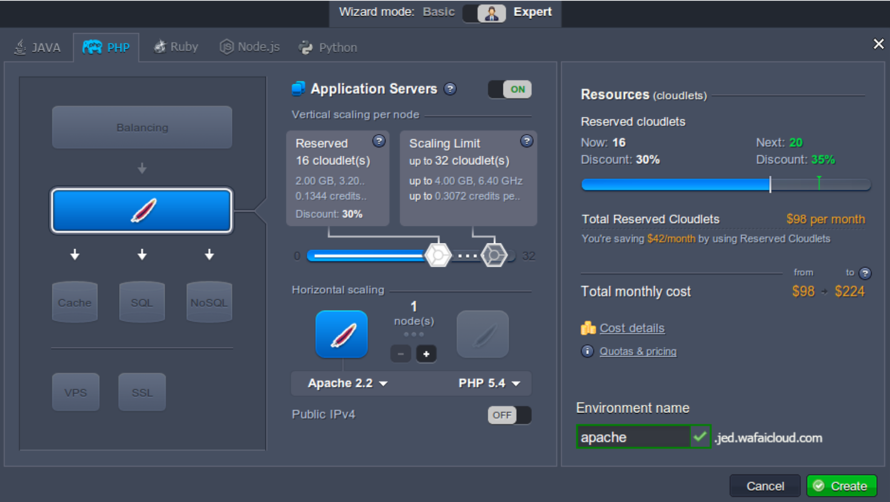Click the green validation checkmark
Screen dimensions: 890x502
(x=701, y=437)
